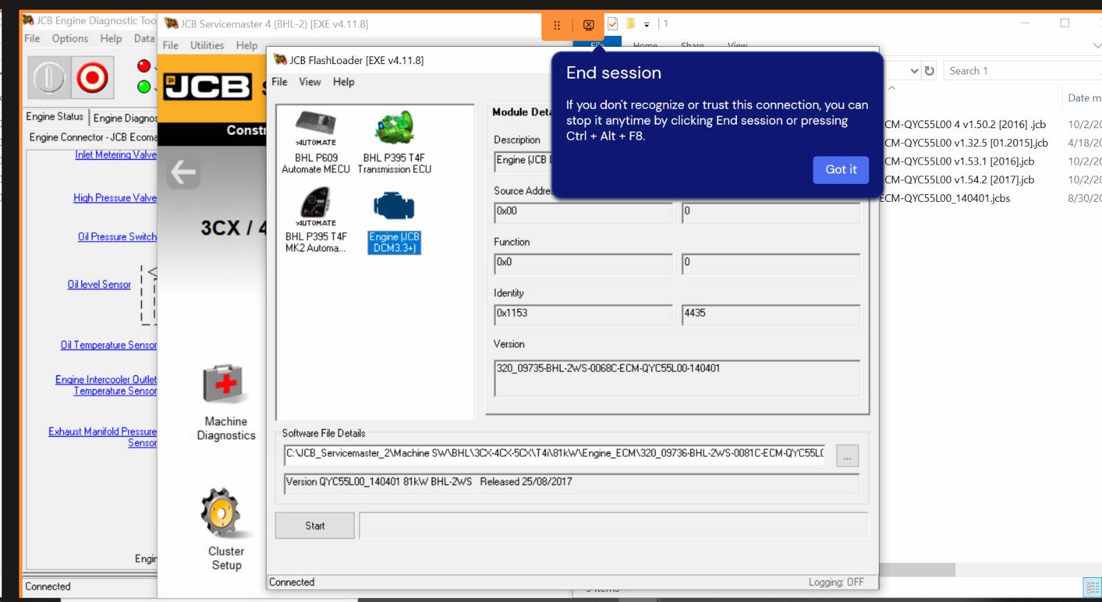Open File menu in FlashLoader
This screenshot has height=602, width=1102.
[279, 82]
